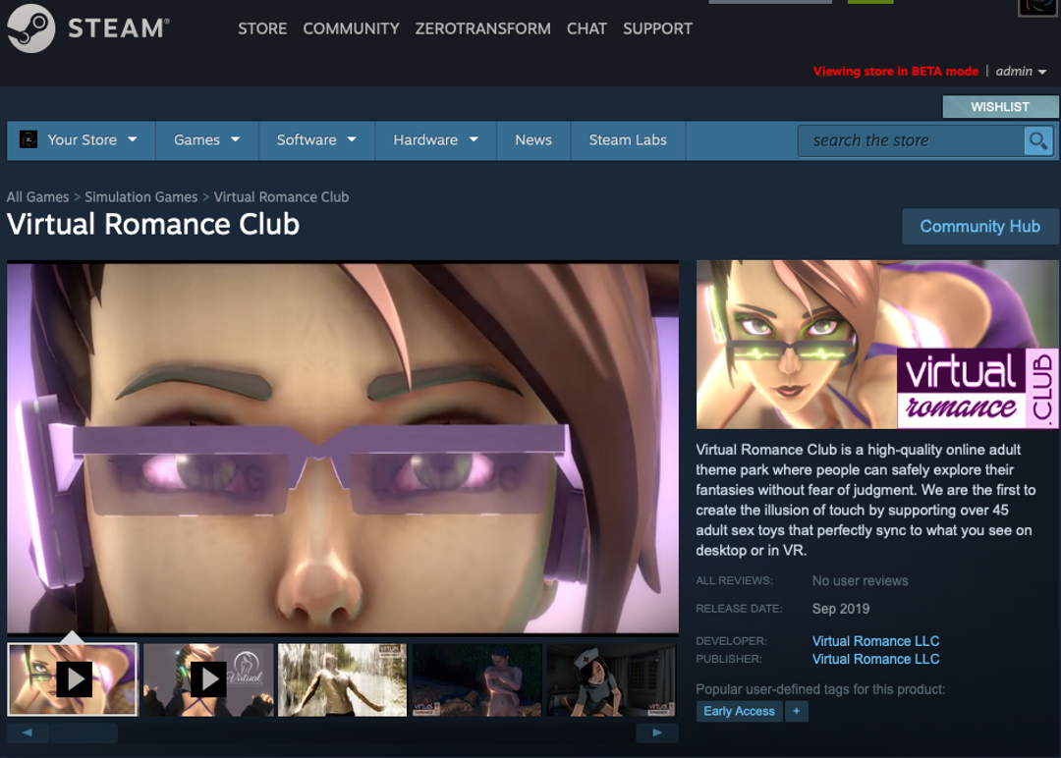Play the first trailer thumbnail
Image resolution: width=1061 pixels, height=758 pixels.
tap(73, 679)
